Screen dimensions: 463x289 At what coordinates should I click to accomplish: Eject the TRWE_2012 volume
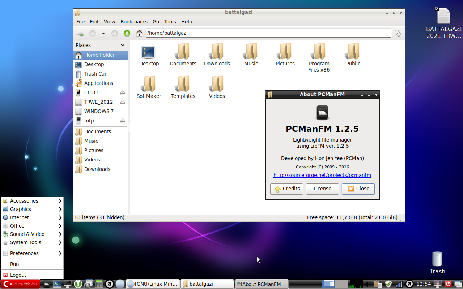click(123, 102)
